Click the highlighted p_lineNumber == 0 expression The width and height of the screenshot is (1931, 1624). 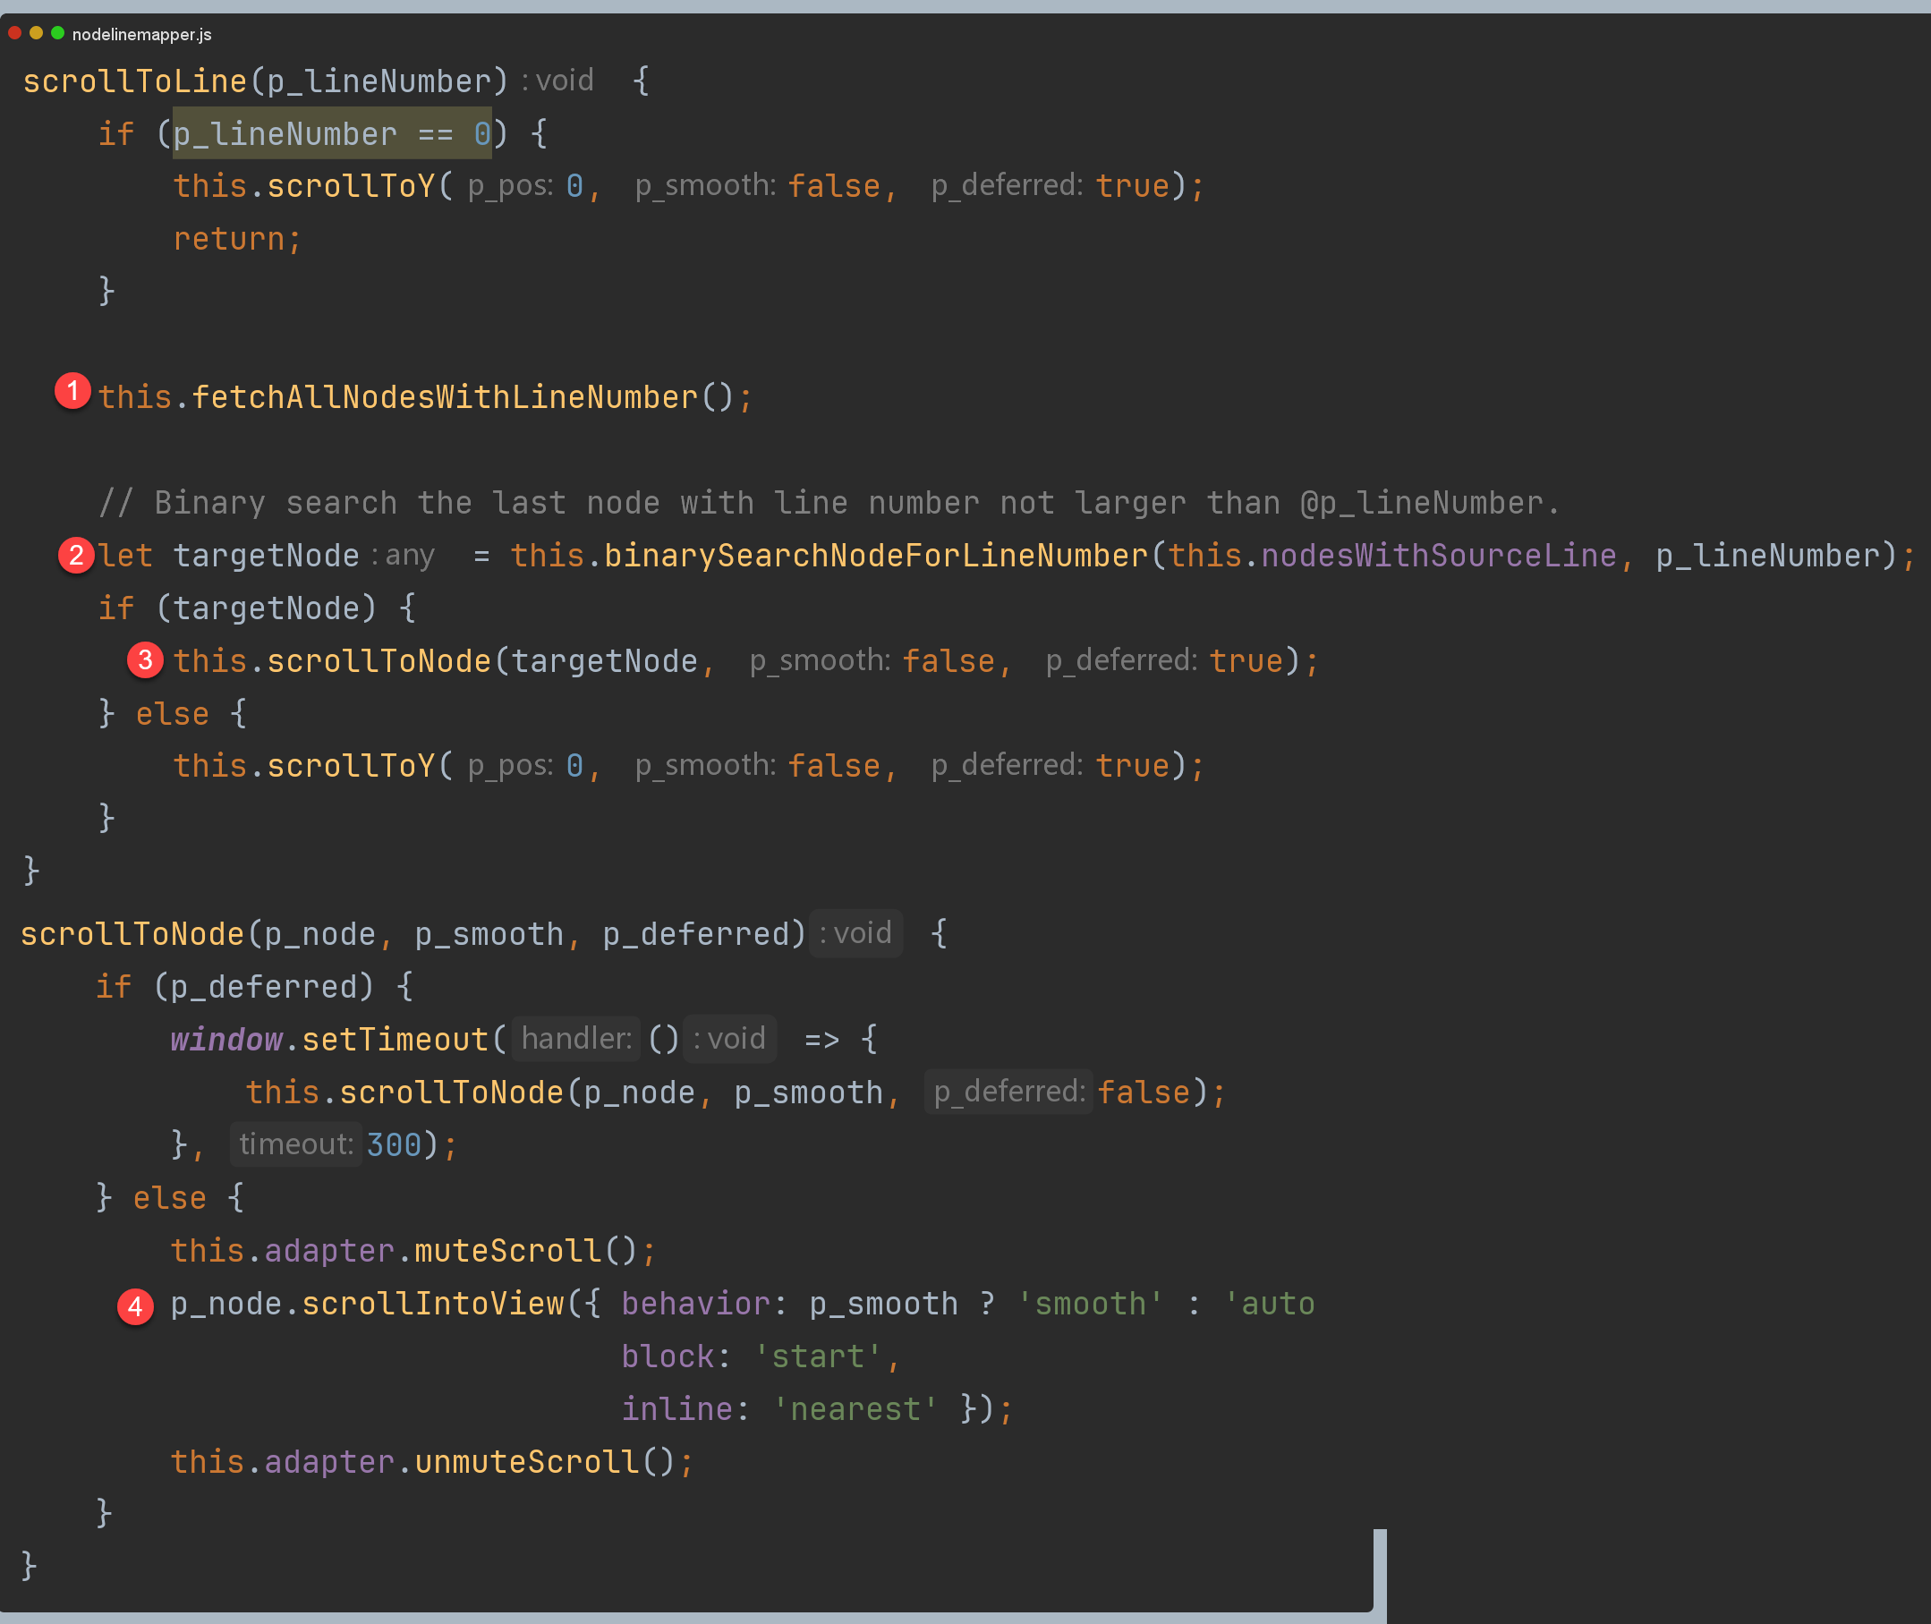[331, 134]
